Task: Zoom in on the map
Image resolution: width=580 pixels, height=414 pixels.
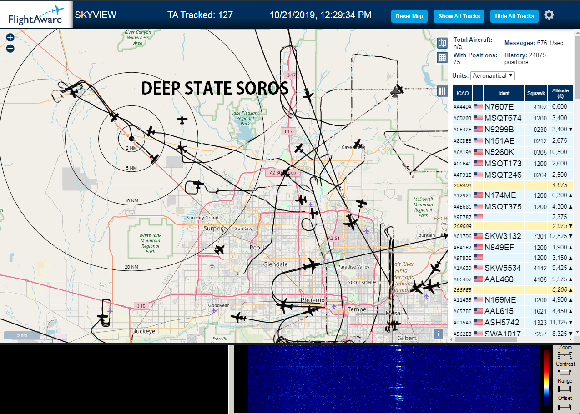Action: [10, 37]
